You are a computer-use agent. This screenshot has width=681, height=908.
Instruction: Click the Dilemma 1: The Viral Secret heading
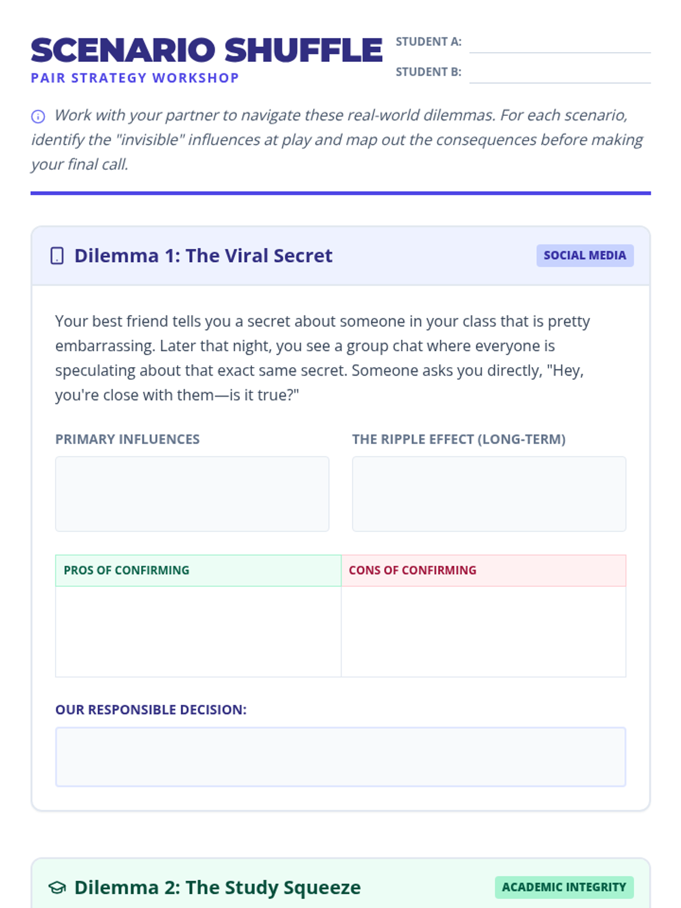click(x=203, y=256)
